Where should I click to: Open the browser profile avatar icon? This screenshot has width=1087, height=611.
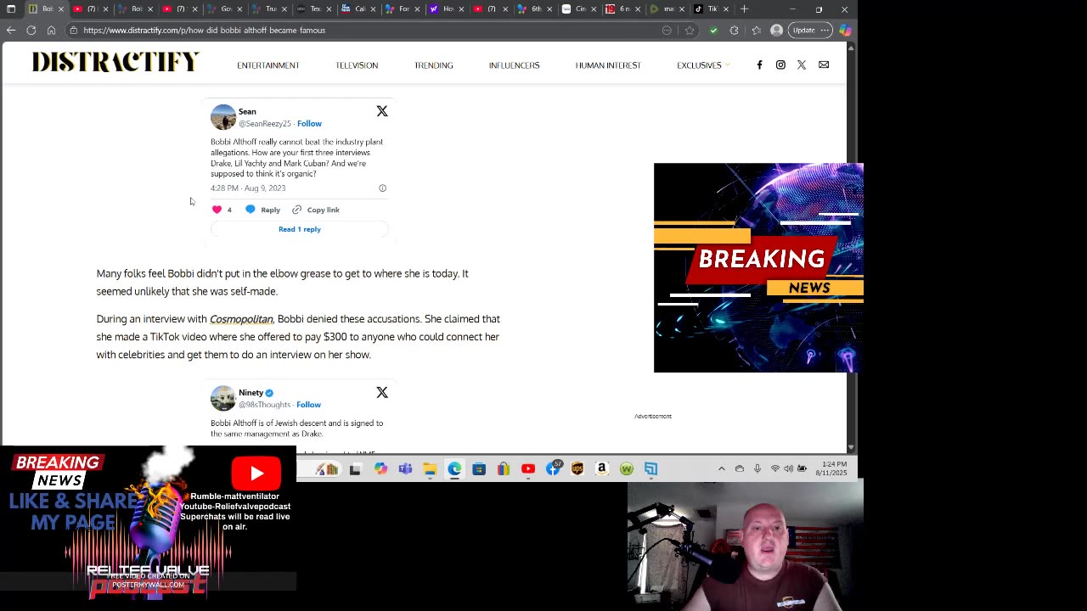coord(776,30)
